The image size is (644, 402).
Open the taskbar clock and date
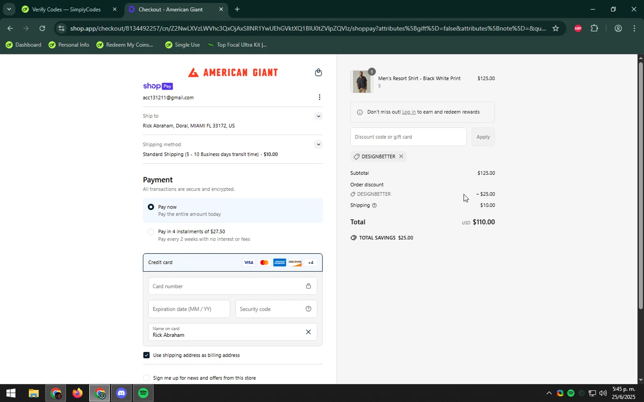(623, 393)
